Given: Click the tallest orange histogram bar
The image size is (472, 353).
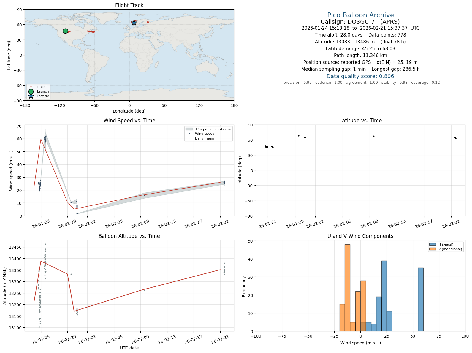Looking at the screenshot, I should (347, 288).
